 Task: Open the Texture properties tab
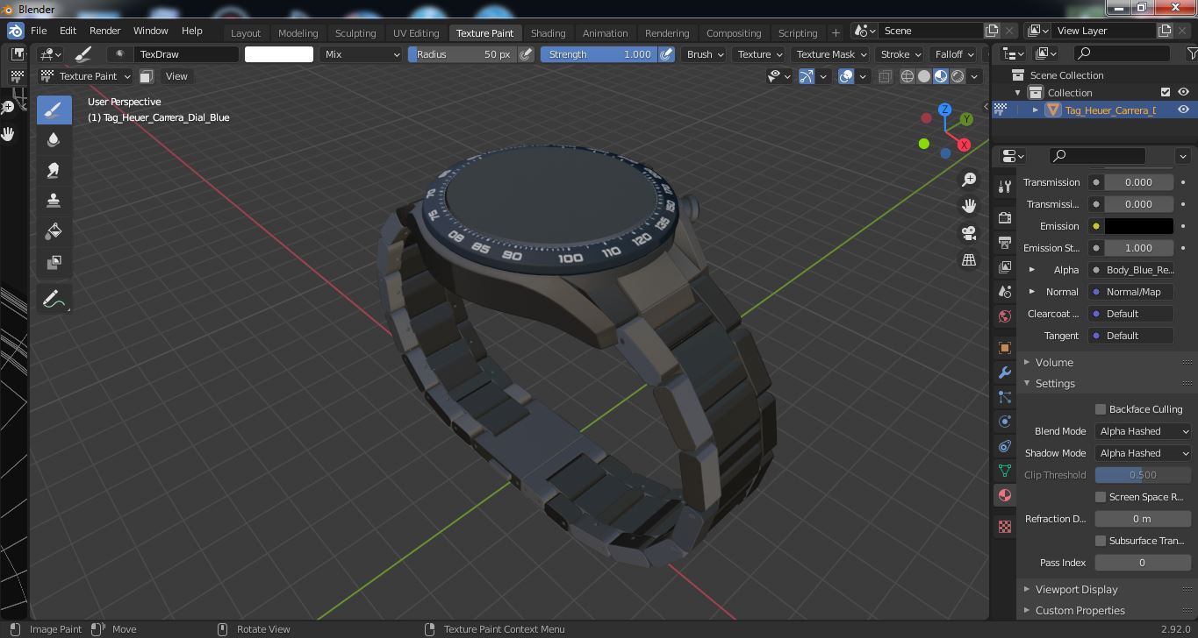click(x=1005, y=527)
